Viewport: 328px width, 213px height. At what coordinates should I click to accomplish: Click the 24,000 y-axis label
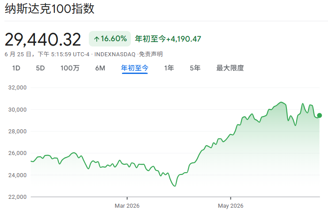click(17, 175)
